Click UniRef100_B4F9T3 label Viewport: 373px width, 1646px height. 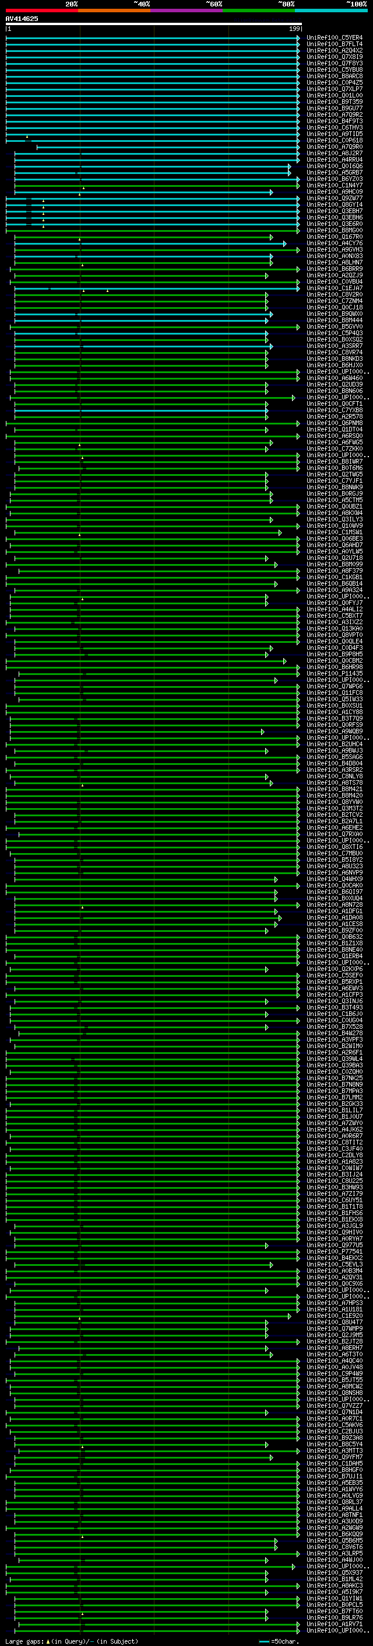point(334,121)
